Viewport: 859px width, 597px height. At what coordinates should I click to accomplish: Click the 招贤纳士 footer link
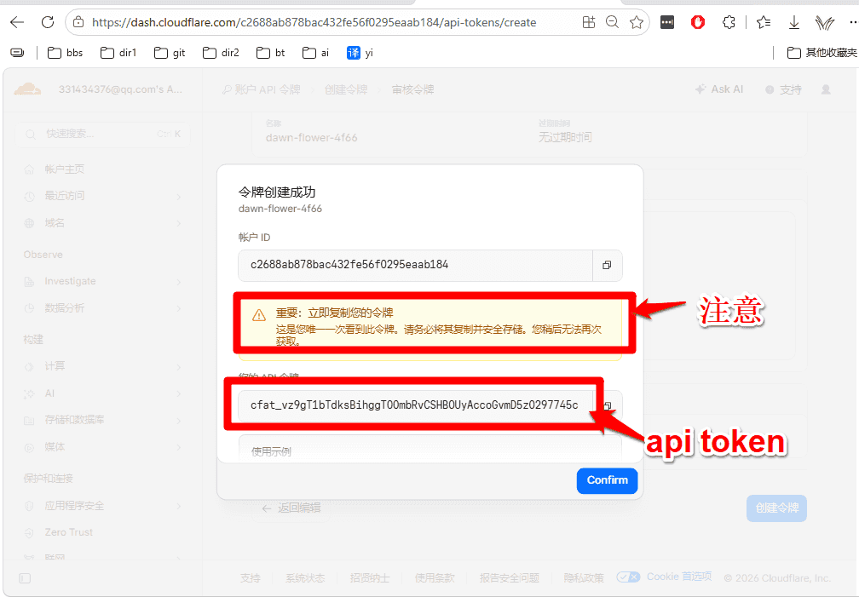[x=370, y=577]
